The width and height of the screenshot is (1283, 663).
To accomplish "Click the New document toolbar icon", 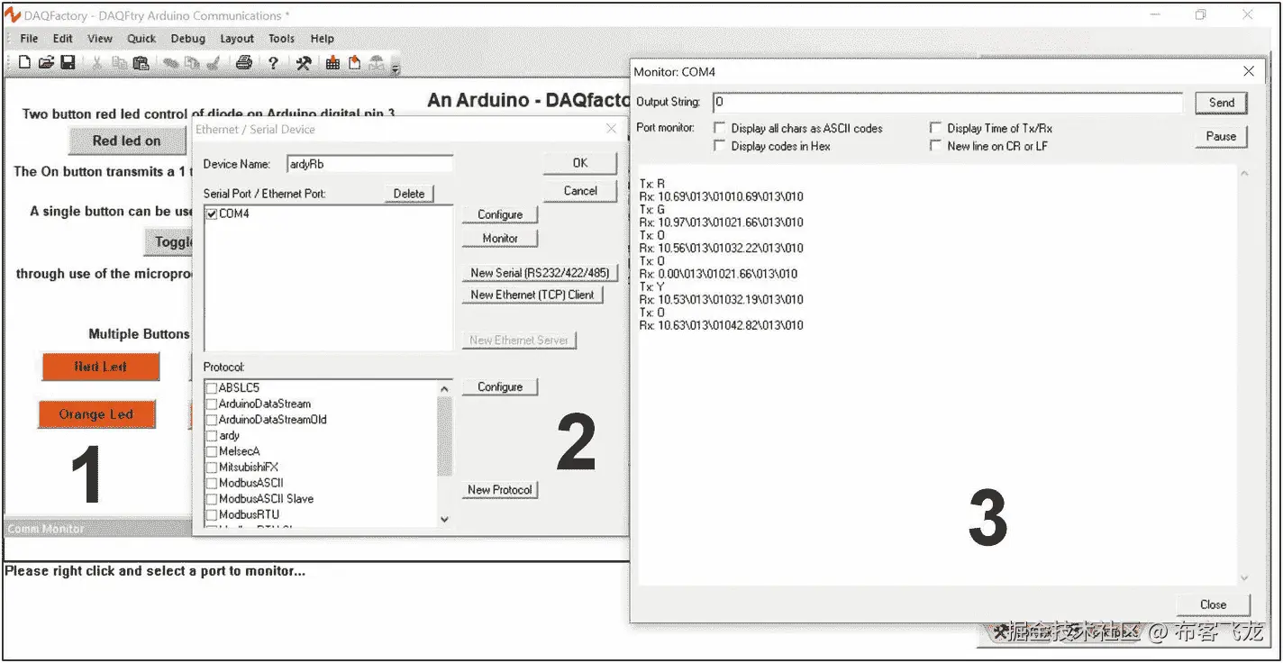I will pyautogui.click(x=24, y=62).
